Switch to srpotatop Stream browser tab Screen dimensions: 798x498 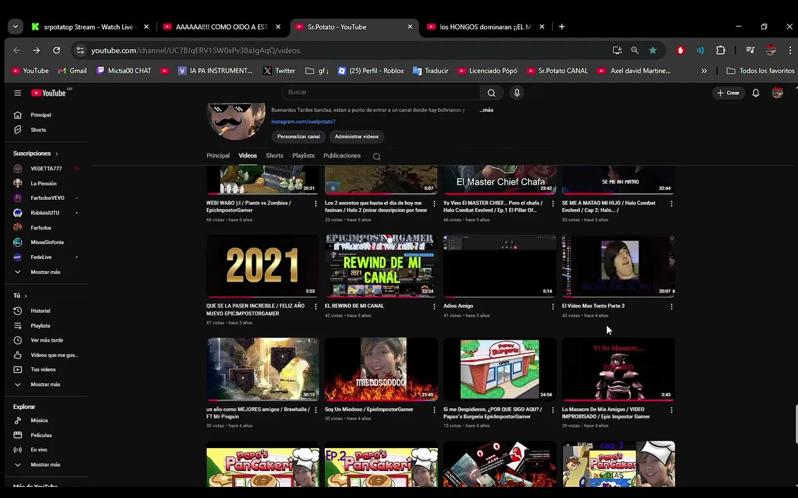click(89, 27)
